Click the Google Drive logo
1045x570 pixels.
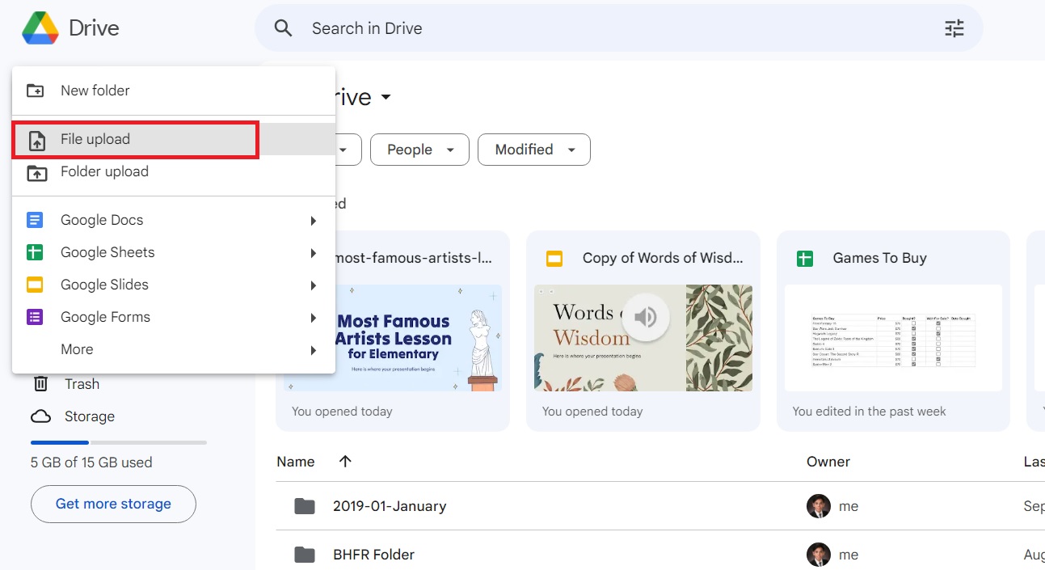(40, 28)
